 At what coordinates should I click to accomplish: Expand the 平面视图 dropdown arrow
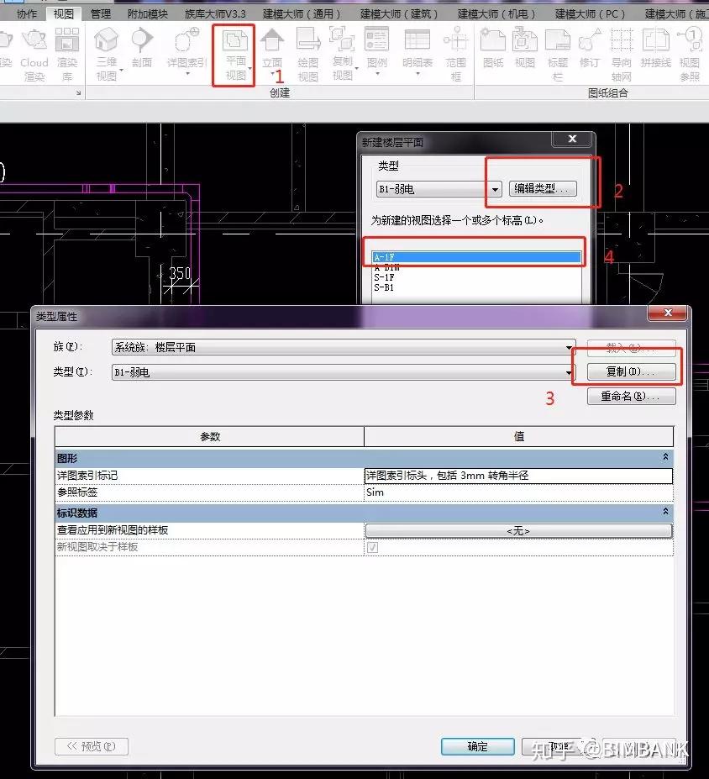point(249,69)
